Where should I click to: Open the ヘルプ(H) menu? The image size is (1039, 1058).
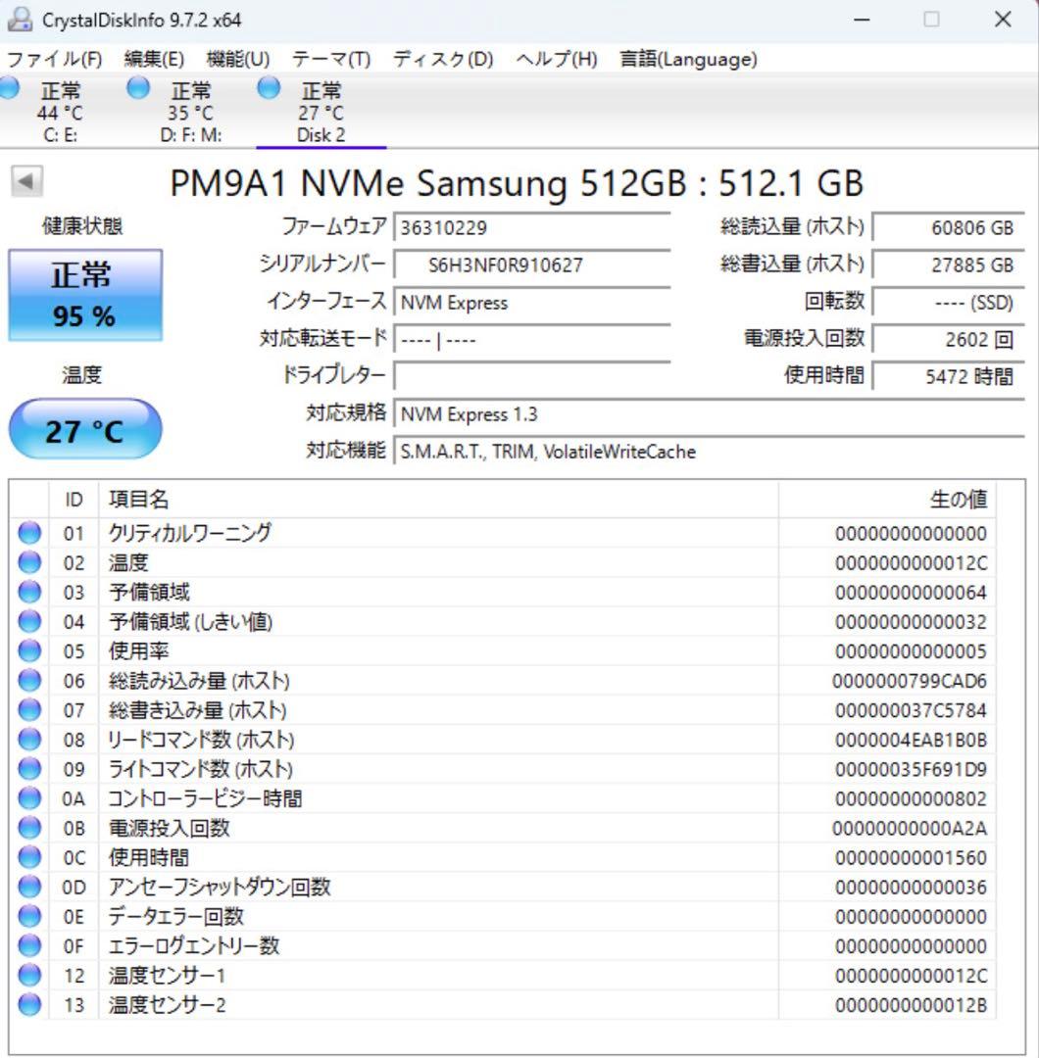click(x=557, y=60)
